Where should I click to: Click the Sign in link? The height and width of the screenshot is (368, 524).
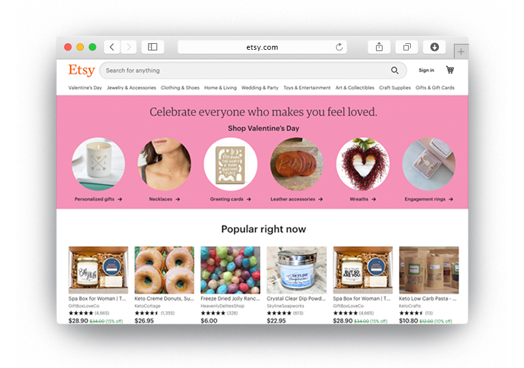[426, 70]
